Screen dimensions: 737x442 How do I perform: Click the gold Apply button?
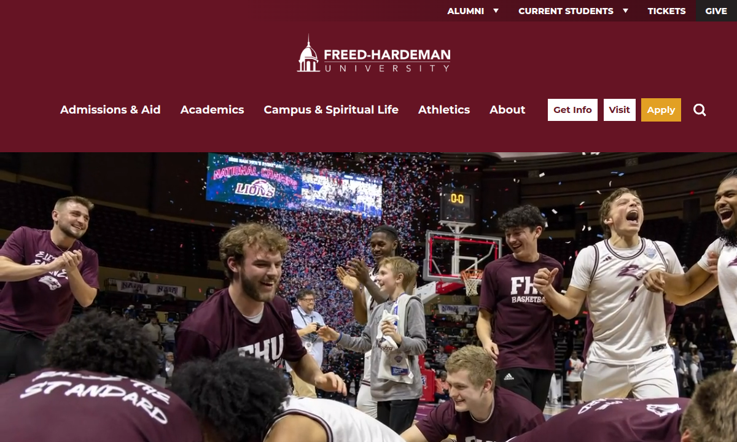pyautogui.click(x=661, y=110)
